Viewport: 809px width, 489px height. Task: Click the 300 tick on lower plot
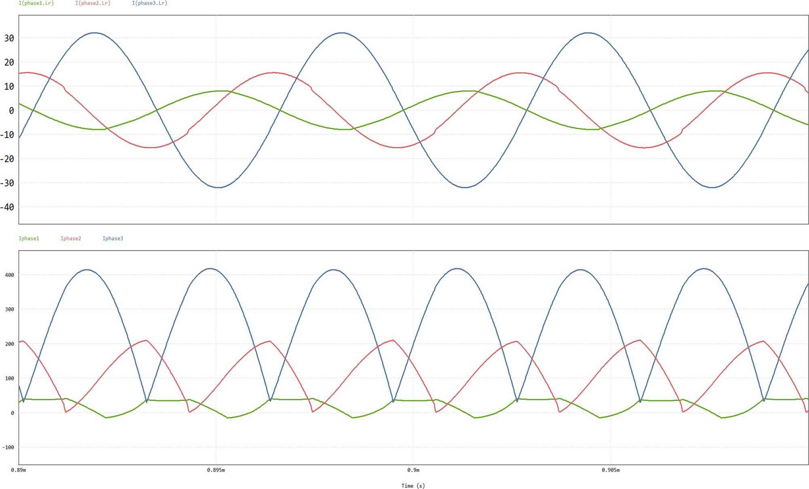click(9, 309)
